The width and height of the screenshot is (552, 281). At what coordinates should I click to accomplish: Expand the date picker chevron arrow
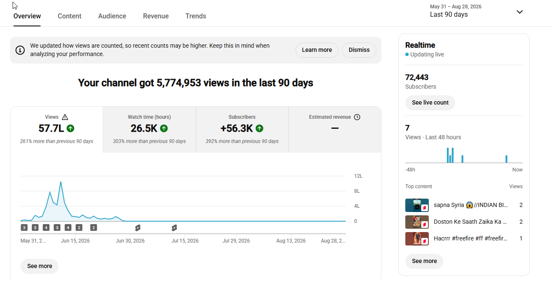(520, 12)
